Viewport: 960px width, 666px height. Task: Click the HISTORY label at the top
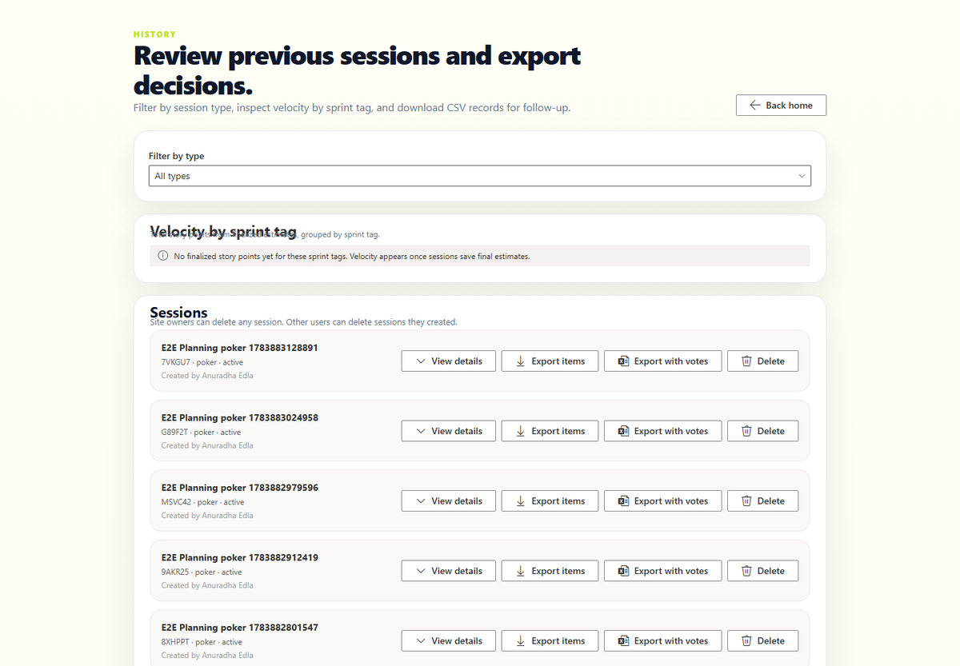[154, 34]
